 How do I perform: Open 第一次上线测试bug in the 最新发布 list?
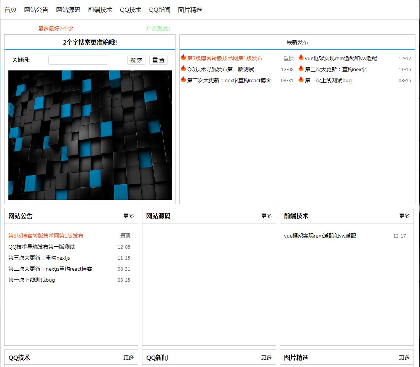328,80
